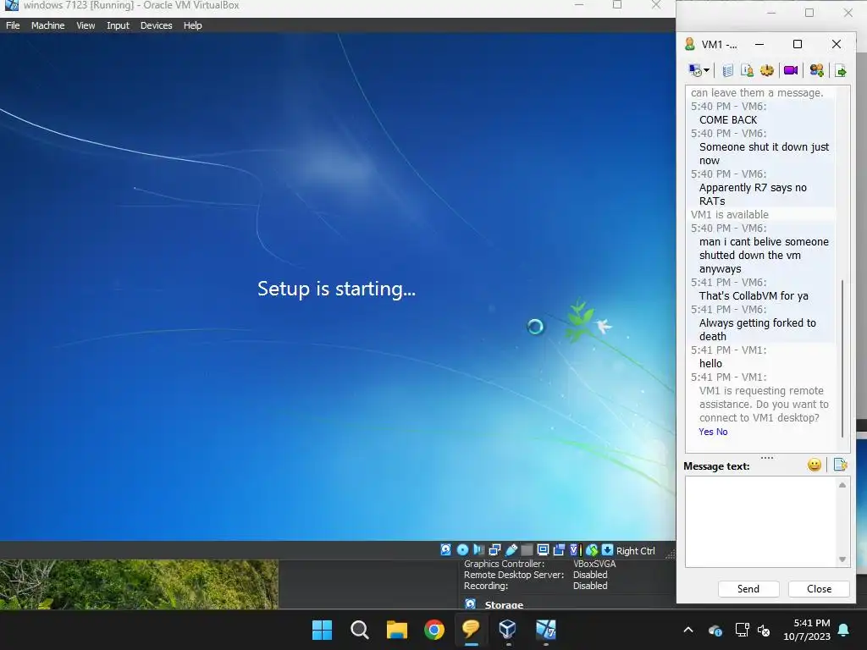The image size is (867, 650).
Task: Switch to VirtualBox Manager taskbar icon
Action: (x=508, y=630)
